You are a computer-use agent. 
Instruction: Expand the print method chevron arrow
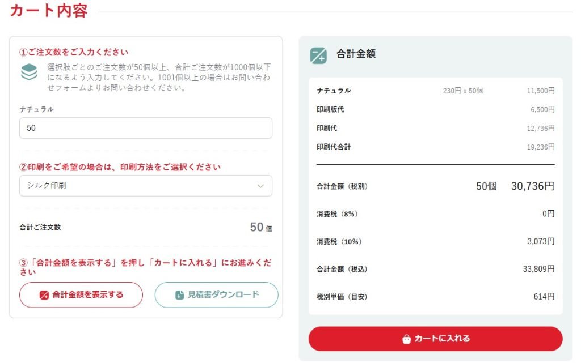coord(260,186)
